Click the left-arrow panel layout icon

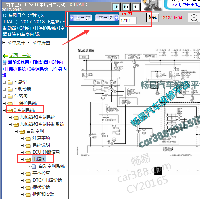(x=136, y=7)
